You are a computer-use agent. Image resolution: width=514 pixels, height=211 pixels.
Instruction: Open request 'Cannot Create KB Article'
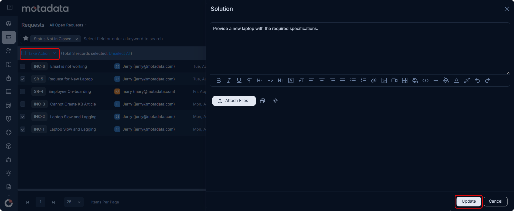[73, 104]
